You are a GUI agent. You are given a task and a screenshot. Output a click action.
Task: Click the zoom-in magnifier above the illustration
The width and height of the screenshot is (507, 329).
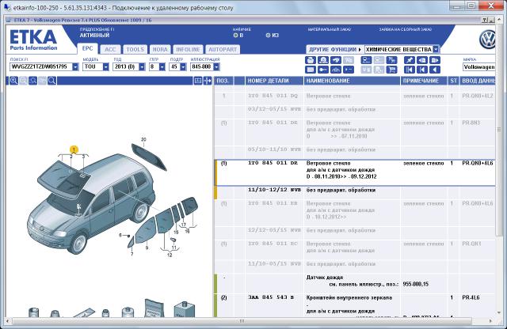[13, 81]
